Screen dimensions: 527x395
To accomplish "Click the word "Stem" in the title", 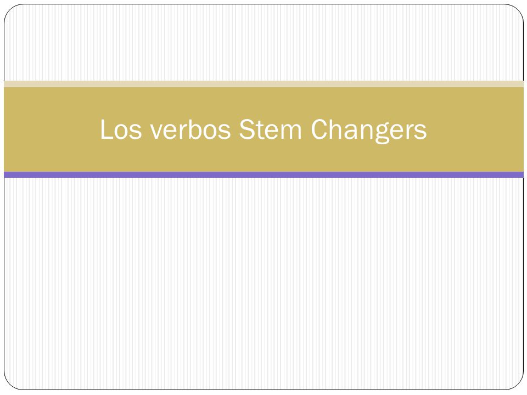I will coord(270,129).
